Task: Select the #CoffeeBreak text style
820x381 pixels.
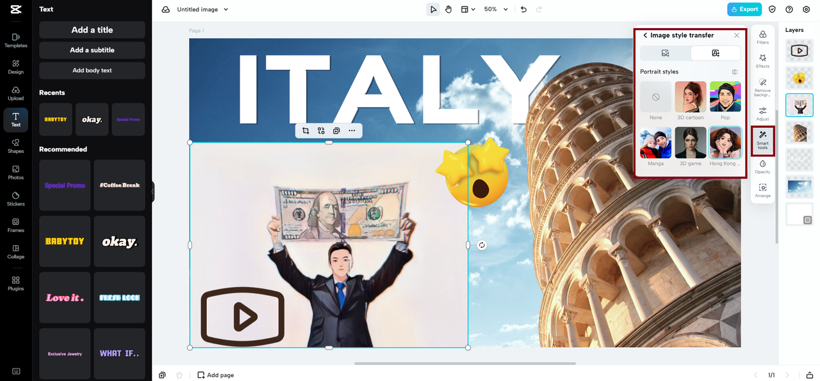Action: [x=120, y=185]
